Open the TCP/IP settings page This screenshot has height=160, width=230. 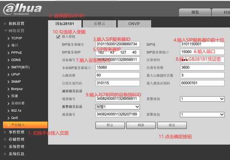pyautogui.click(x=17, y=38)
